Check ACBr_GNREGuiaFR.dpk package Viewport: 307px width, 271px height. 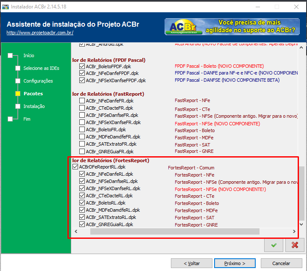pyautogui.click(x=82, y=152)
